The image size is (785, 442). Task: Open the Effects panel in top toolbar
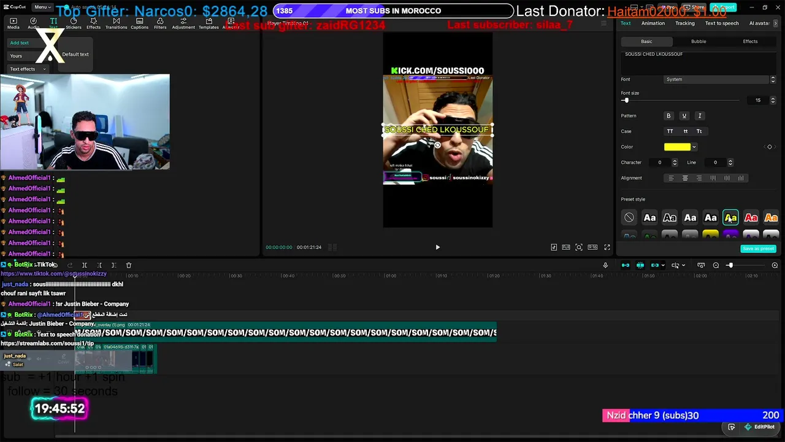coord(94,23)
